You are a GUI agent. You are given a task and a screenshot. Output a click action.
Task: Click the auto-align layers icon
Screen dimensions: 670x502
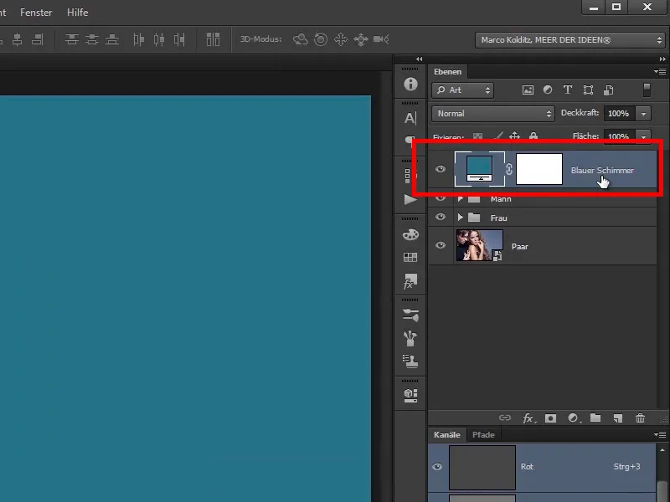click(213, 39)
